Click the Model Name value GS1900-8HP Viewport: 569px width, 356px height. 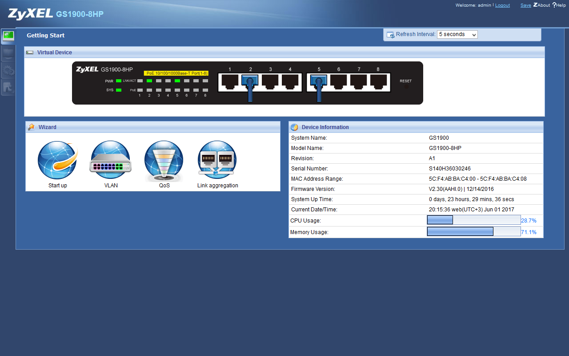click(445, 148)
